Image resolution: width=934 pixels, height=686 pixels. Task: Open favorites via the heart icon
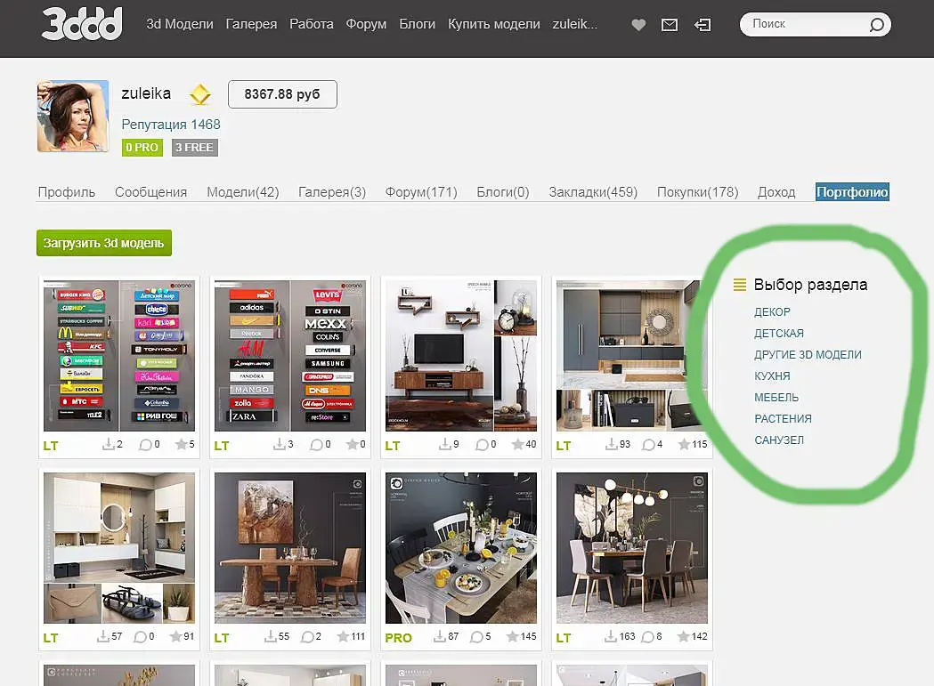click(638, 25)
